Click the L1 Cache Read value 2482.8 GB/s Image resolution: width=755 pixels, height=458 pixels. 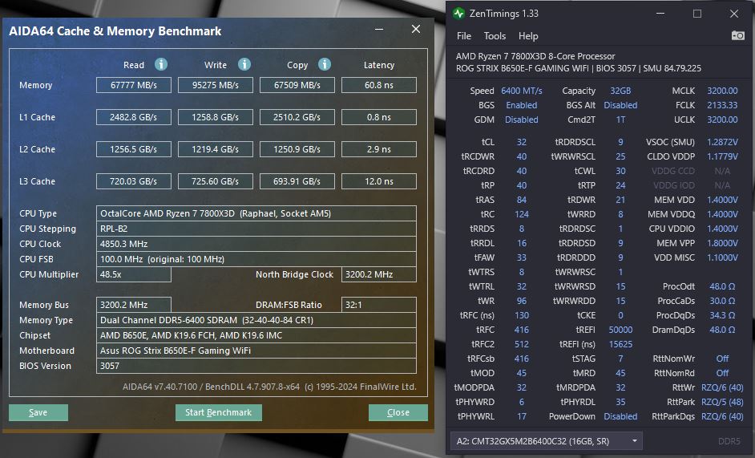pyautogui.click(x=134, y=117)
